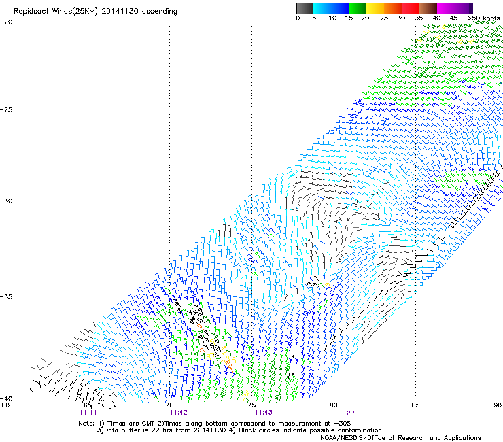Click the legend tick label '35'
Image resolution: width=503 pixels, height=442 pixels.
419,18
